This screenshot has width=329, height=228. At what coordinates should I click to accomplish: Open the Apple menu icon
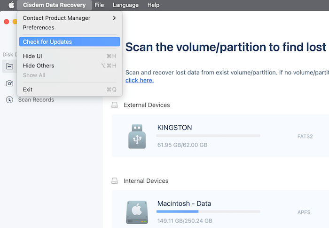click(11, 5)
